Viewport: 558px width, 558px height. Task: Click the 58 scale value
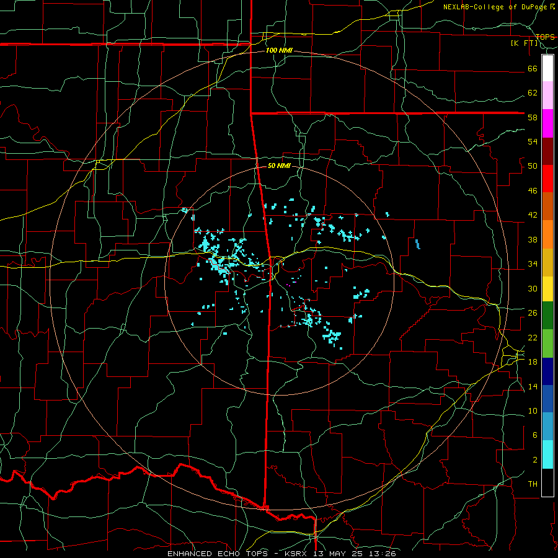coord(533,117)
